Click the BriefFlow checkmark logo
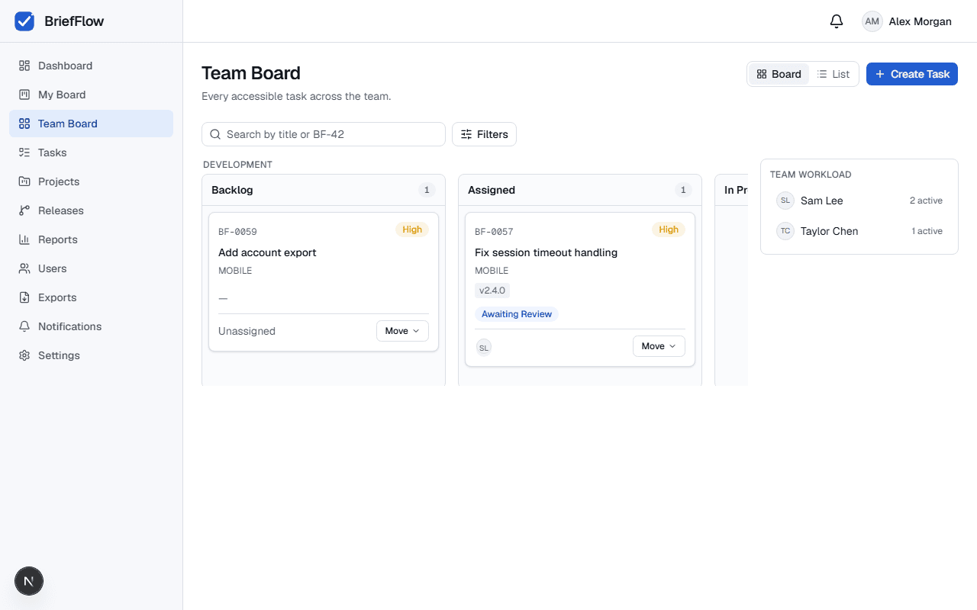The width and height of the screenshot is (977, 610). pos(24,21)
